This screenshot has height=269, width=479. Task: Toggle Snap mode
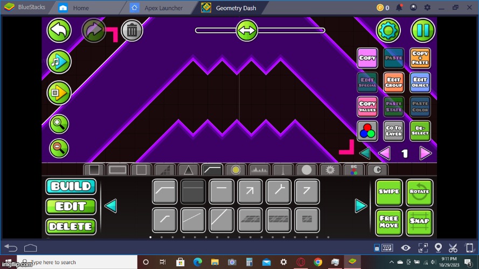[x=419, y=222]
